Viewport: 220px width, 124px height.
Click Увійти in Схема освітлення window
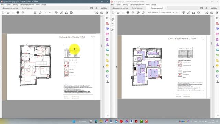[x=214, y=8]
